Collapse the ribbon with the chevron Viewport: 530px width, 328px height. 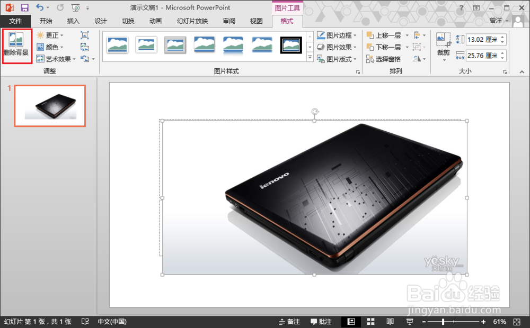[x=522, y=72]
